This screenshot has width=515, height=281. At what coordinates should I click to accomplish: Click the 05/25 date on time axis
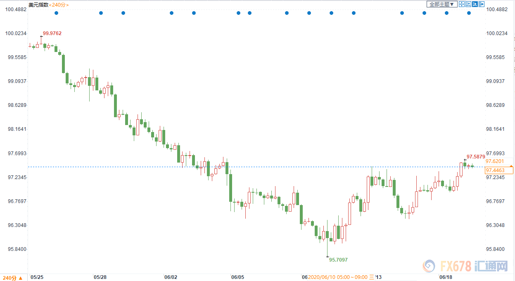click(x=37, y=277)
